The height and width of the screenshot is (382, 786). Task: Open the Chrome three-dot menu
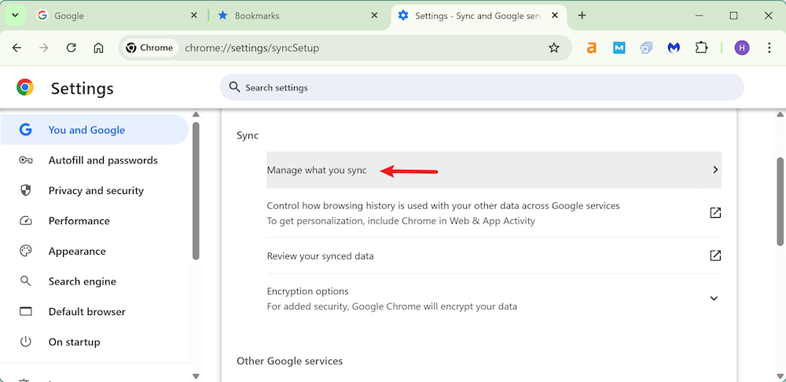tap(769, 48)
